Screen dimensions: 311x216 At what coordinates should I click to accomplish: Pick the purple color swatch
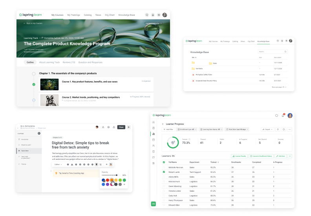[x=108, y=185]
